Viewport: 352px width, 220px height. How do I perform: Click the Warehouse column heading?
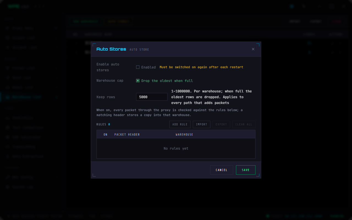tap(184, 134)
